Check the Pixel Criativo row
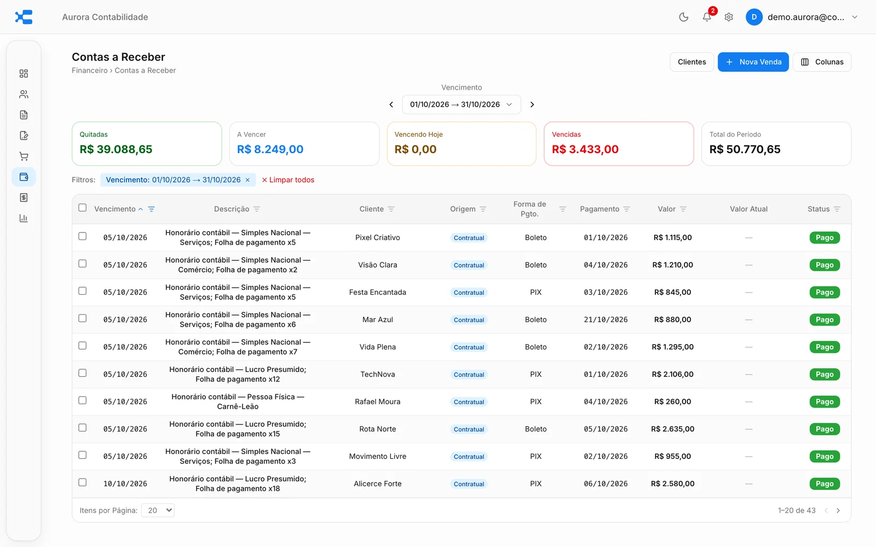Viewport: 876px width, 547px height. (x=83, y=236)
